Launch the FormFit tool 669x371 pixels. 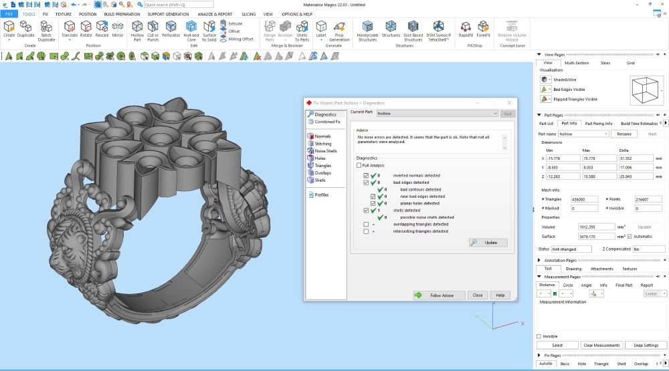coord(483,30)
